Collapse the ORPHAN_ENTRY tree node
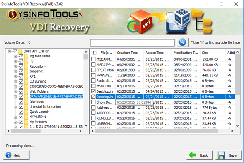Viewport: 244px width, 163px height. pos(9,51)
